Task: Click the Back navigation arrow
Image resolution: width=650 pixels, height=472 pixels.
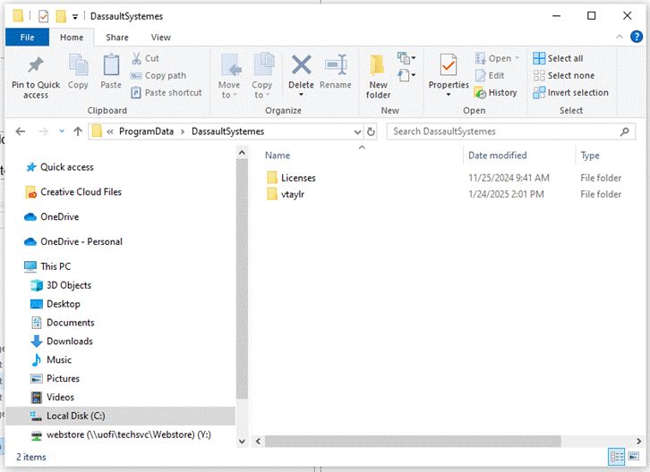Action: pos(21,131)
